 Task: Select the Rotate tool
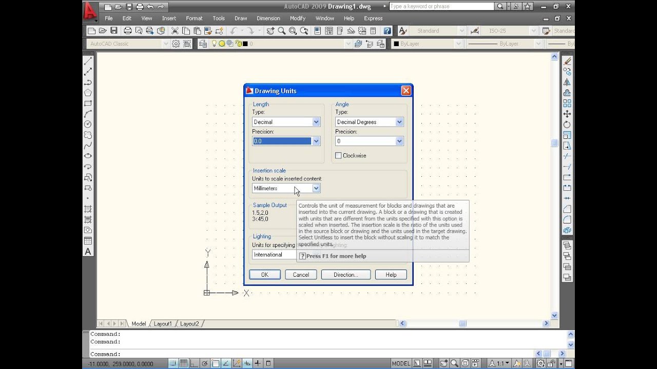click(x=567, y=125)
